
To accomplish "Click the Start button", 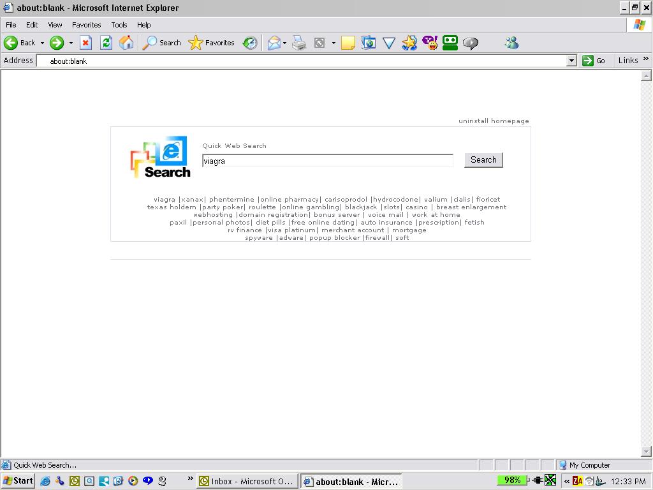I will [18, 481].
